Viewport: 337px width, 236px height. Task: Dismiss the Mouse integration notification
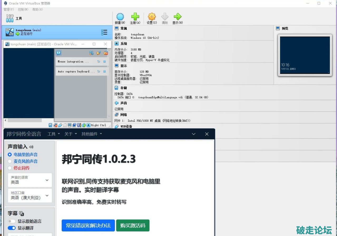pos(104,62)
